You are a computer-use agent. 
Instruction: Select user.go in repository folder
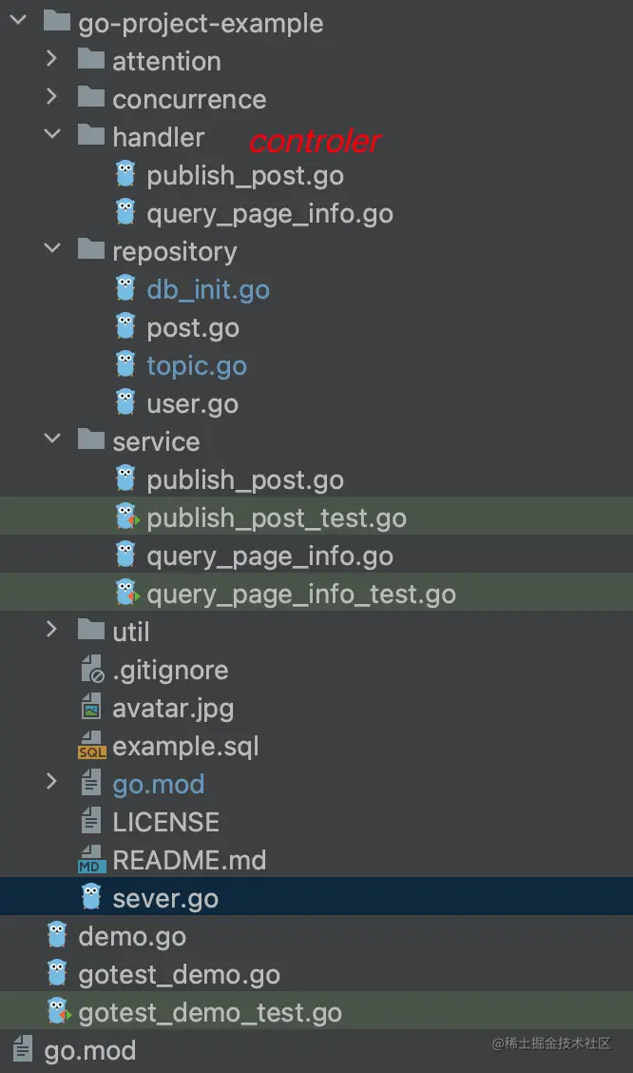click(192, 404)
